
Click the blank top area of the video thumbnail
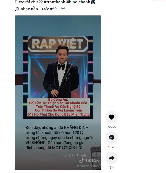click(x=58, y=26)
